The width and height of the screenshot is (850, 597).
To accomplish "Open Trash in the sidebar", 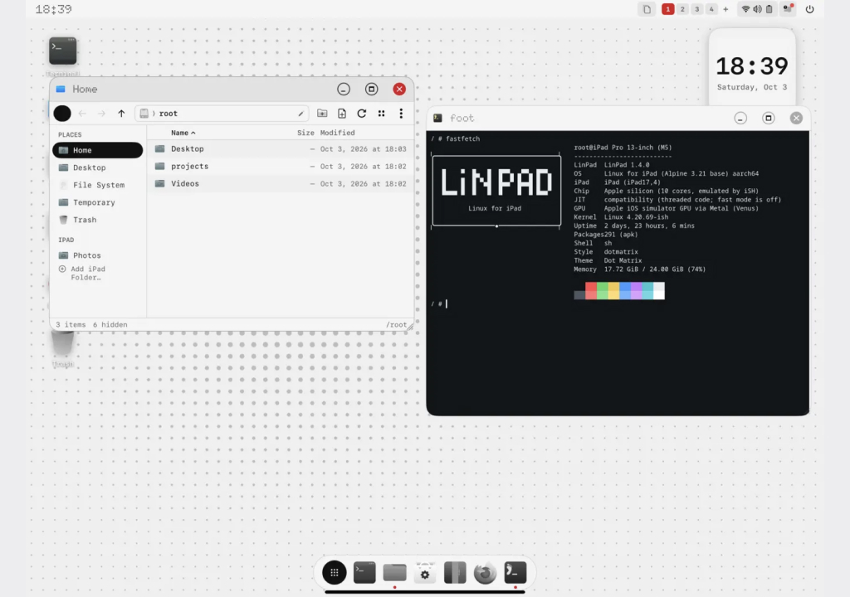I will 98,220.
